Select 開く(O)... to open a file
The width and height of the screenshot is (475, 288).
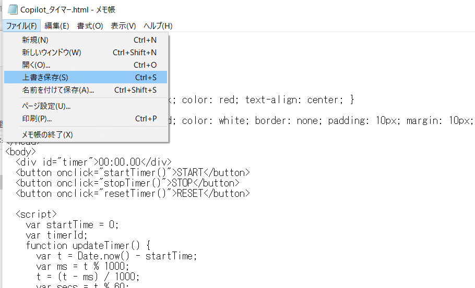86,65
